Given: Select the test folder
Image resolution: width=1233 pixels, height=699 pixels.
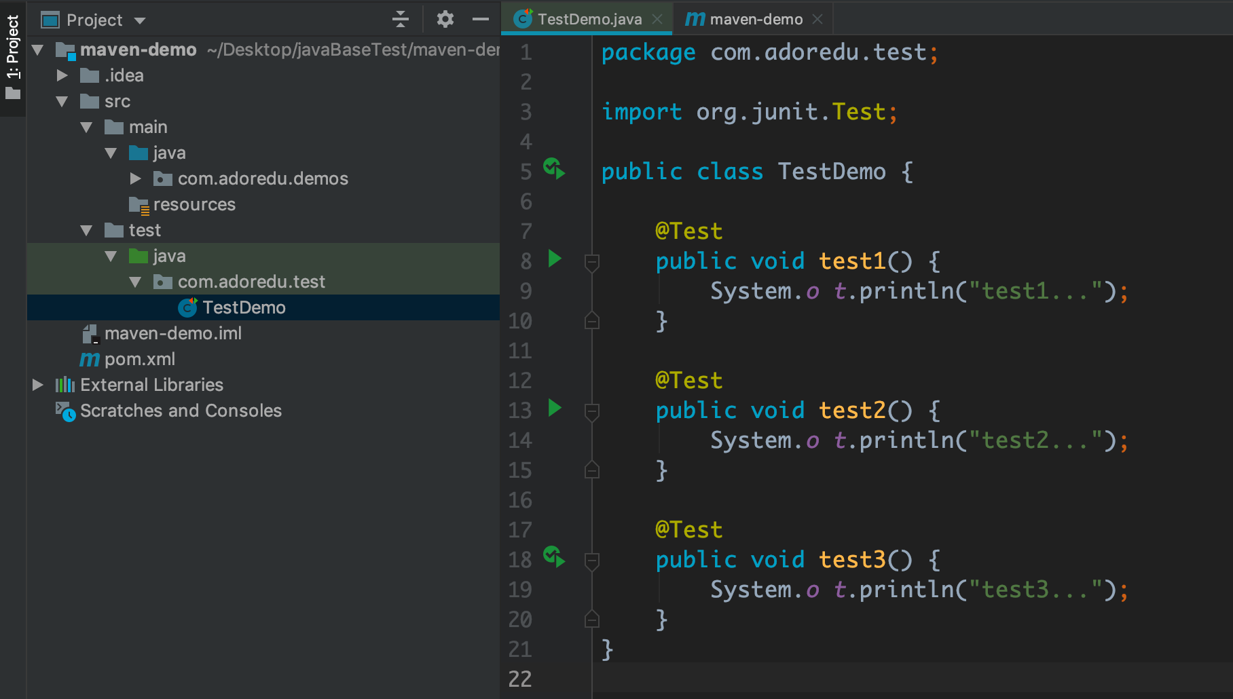Looking at the screenshot, I should click(x=263, y=230).
